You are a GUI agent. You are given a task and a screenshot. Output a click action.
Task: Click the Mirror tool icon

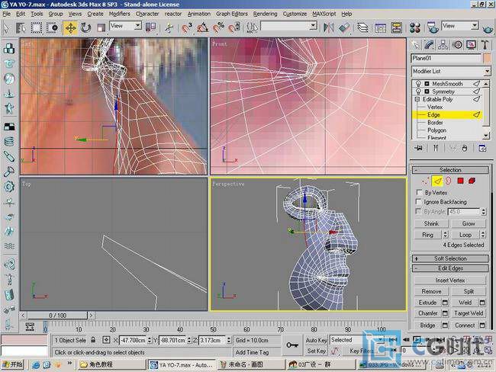[329, 27]
